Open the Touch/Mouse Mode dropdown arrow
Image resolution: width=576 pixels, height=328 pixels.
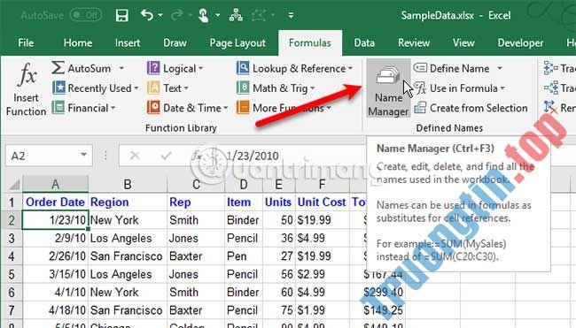pyautogui.click(x=217, y=15)
